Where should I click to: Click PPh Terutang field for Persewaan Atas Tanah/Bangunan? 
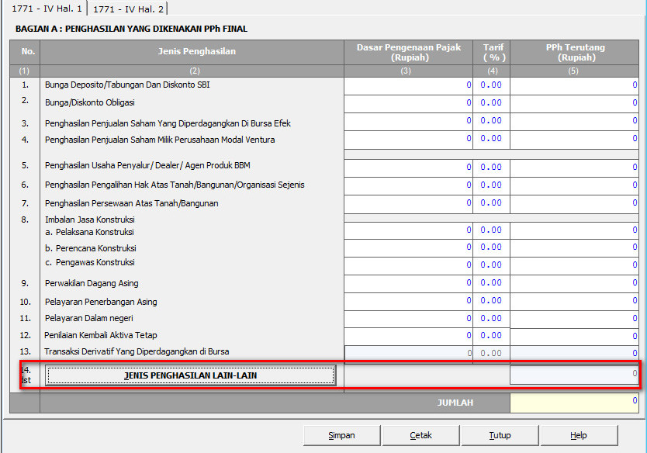[x=574, y=204]
